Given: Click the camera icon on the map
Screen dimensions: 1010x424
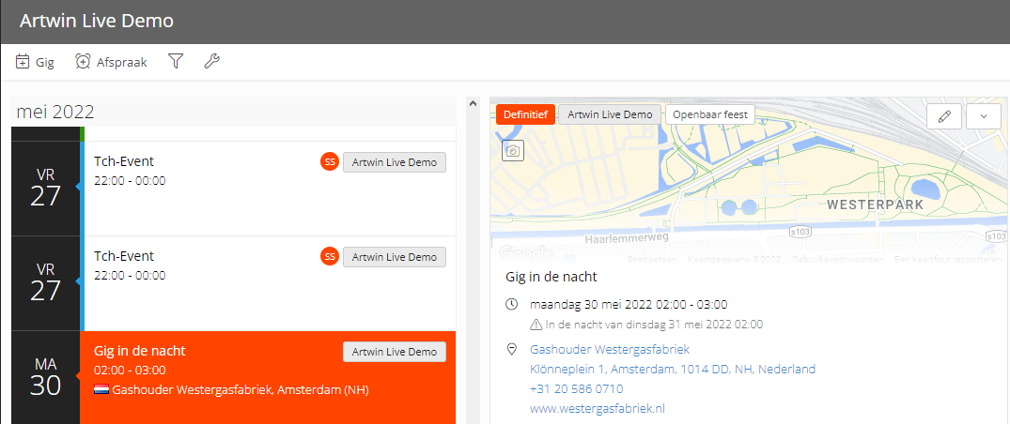Looking at the screenshot, I should (513, 150).
